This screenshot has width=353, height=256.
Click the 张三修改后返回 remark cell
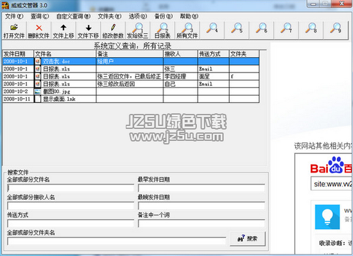pos(130,84)
